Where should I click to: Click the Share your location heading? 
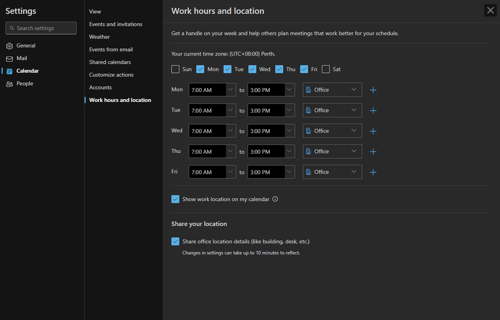tap(199, 224)
